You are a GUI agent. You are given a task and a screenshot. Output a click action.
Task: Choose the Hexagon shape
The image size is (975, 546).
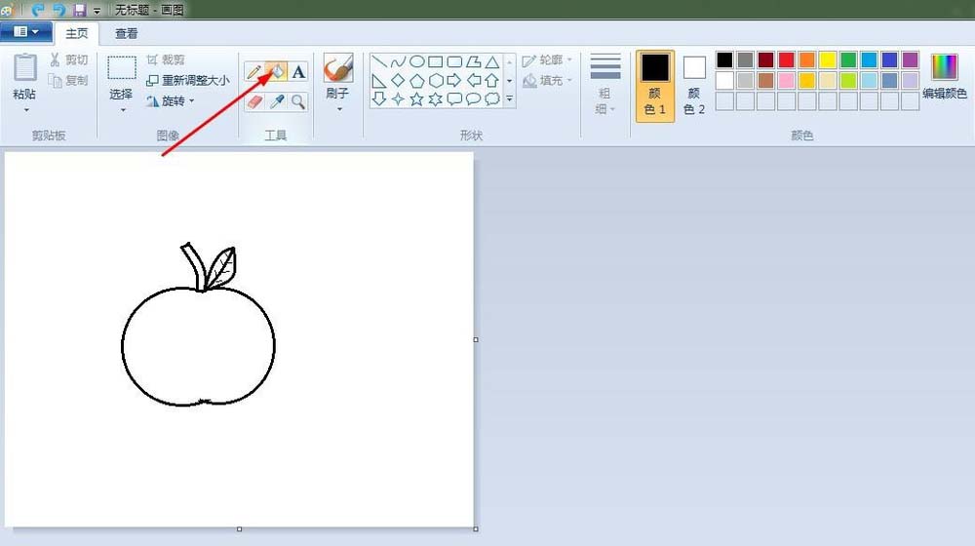point(435,80)
